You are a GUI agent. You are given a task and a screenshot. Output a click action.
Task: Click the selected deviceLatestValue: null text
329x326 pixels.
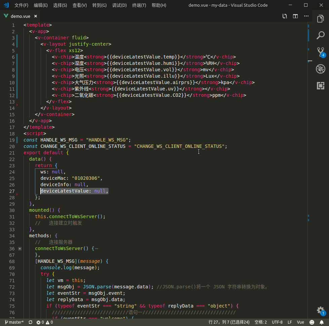(x=74, y=191)
